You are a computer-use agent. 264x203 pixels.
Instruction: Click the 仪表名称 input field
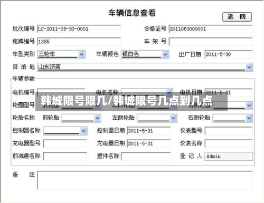pos(229,143)
